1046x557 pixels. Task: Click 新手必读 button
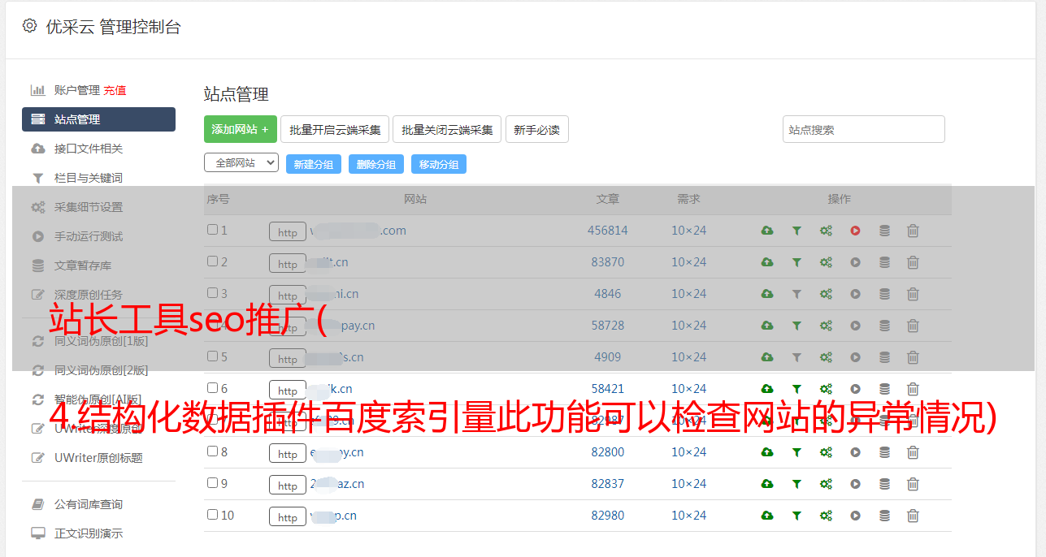pyautogui.click(x=536, y=129)
